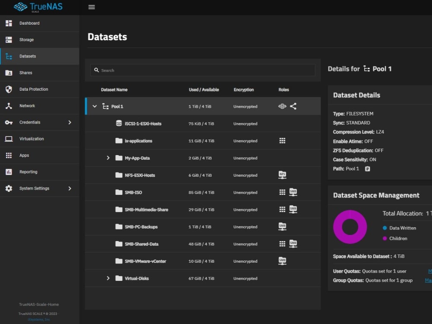The height and width of the screenshot is (324, 432).
Task: Click the Storage sidebar icon
Action: click(9, 40)
